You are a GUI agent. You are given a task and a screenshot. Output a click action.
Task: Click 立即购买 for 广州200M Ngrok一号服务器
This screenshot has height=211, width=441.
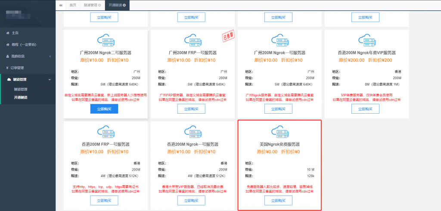click(279, 109)
